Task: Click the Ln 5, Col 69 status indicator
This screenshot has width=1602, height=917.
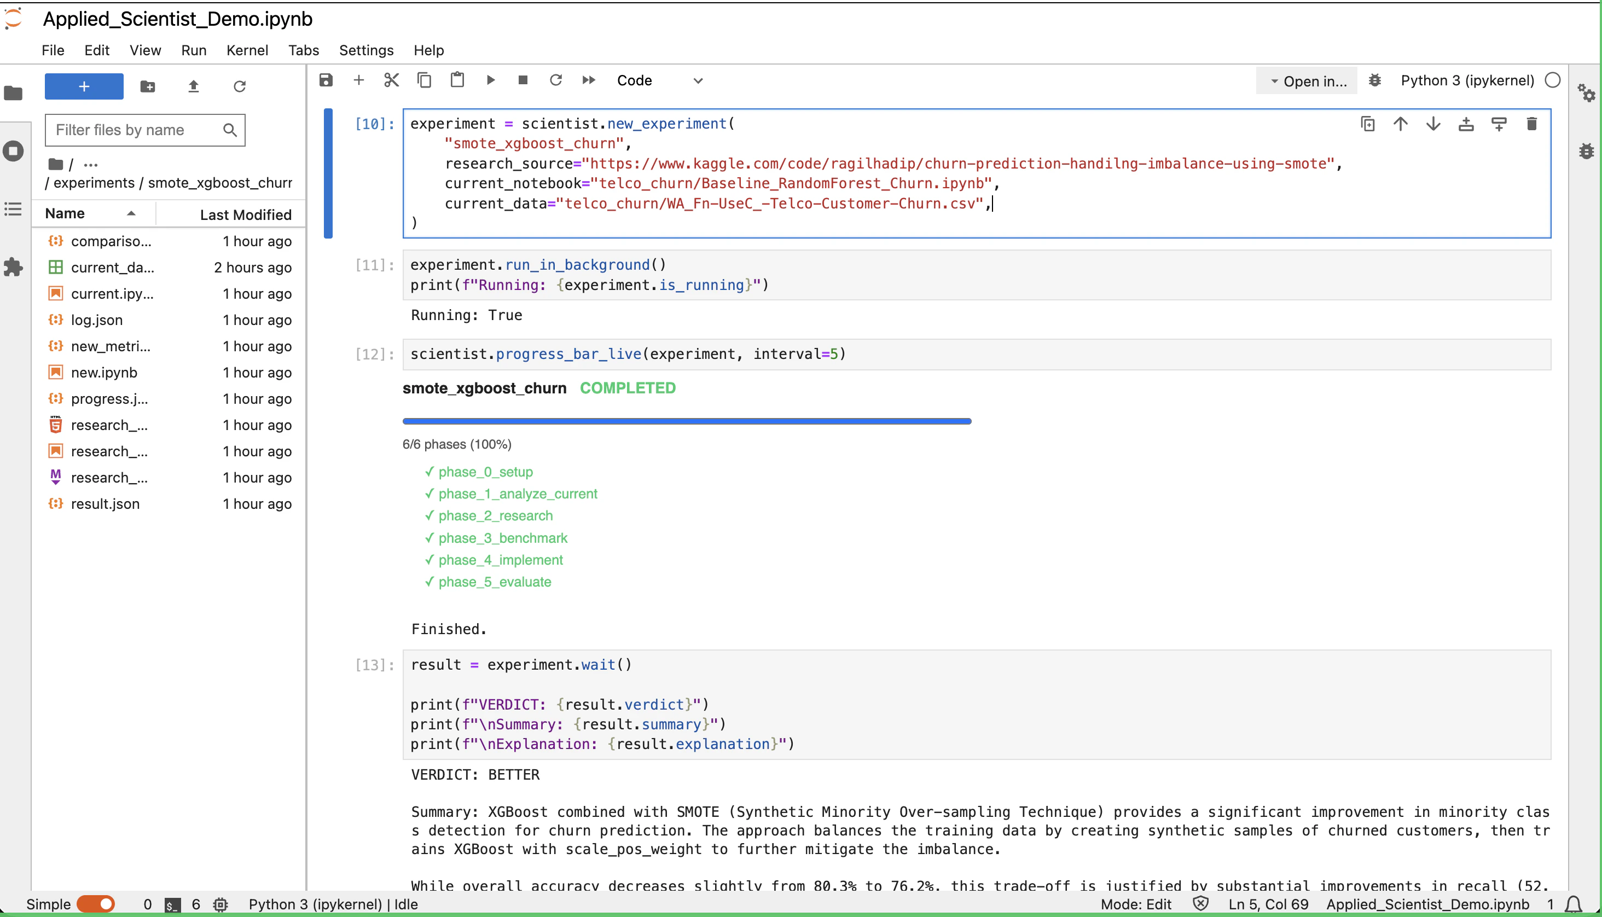Action: (1268, 904)
